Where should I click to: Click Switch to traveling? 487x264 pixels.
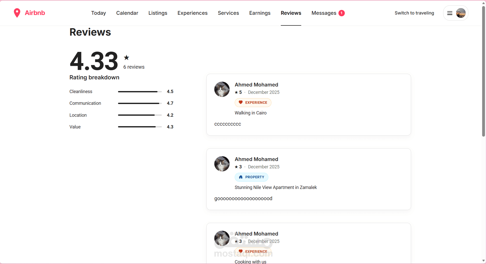coord(414,13)
